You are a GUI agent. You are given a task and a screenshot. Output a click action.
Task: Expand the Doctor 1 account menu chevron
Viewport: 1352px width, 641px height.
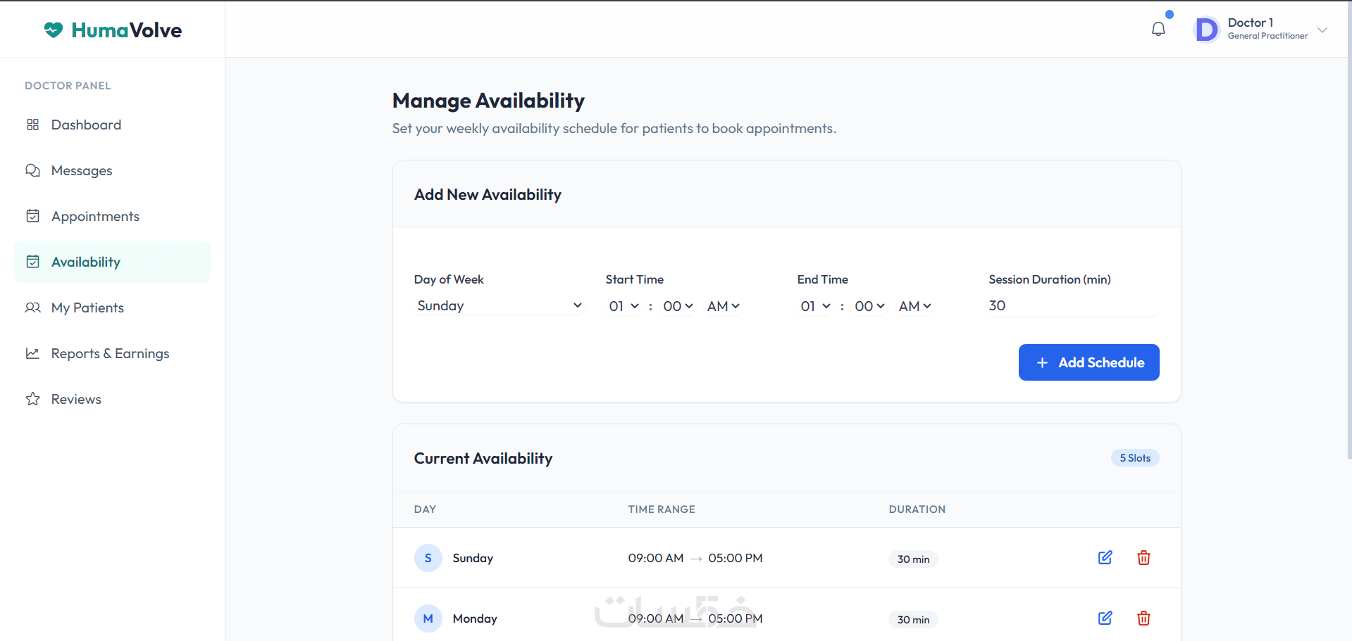click(1322, 30)
